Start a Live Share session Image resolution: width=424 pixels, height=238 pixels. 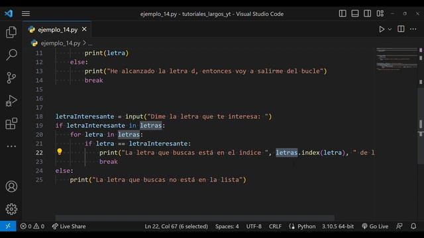point(69,226)
